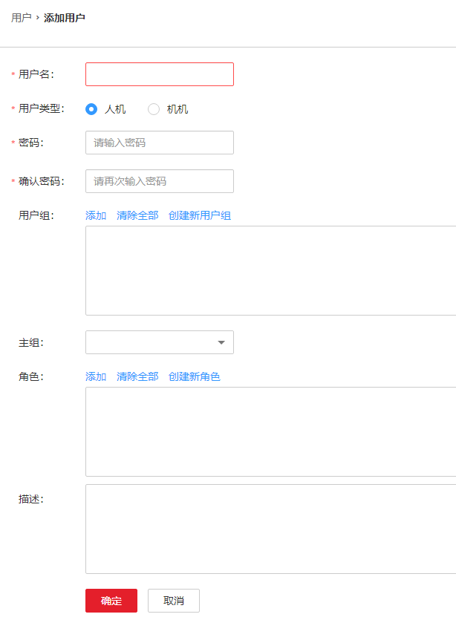Click the 确认密码 confirm password field
Screen dimensions: 456x617
160,181
